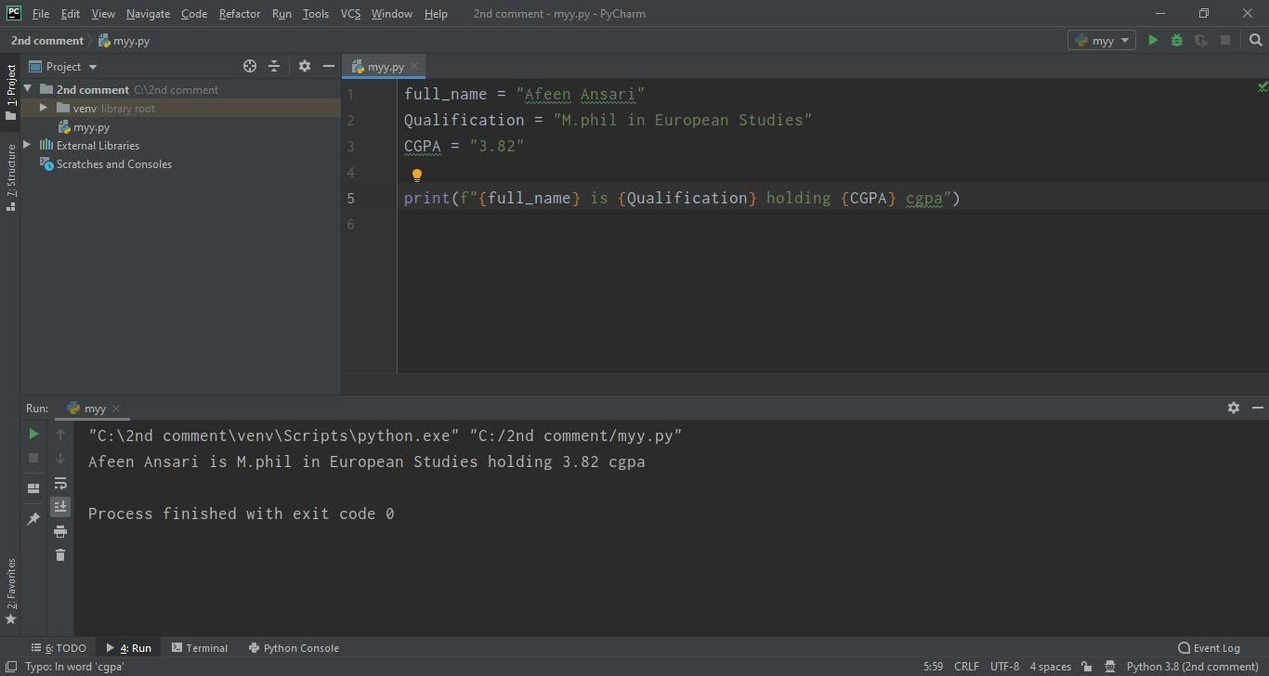Open the myy run configuration dropdown
This screenshot has width=1269, height=676.
click(x=1102, y=40)
